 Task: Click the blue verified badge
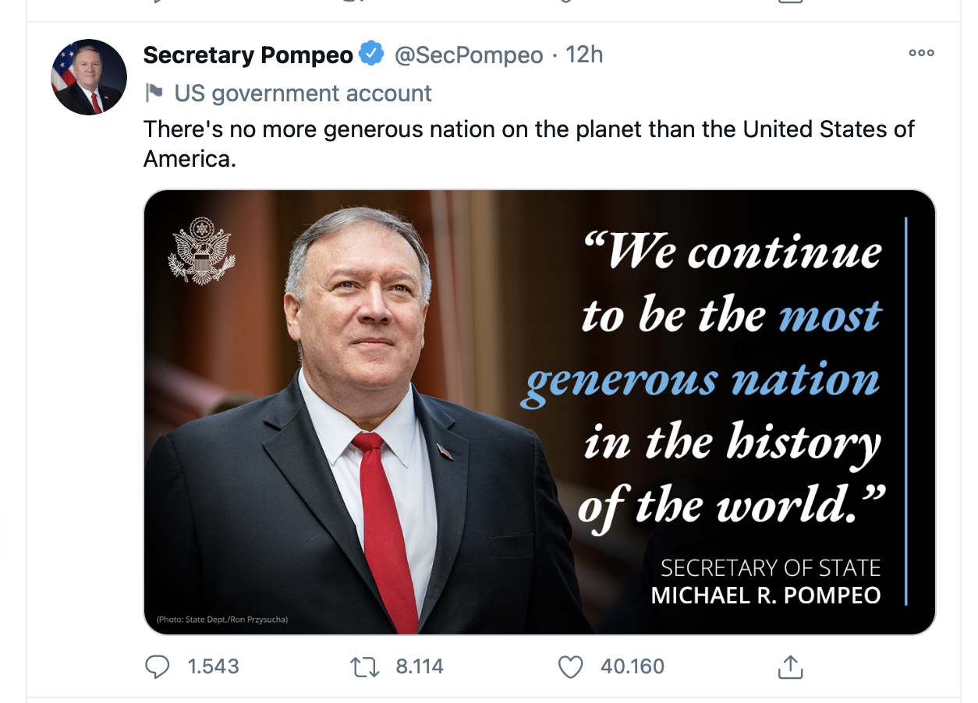coord(370,55)
